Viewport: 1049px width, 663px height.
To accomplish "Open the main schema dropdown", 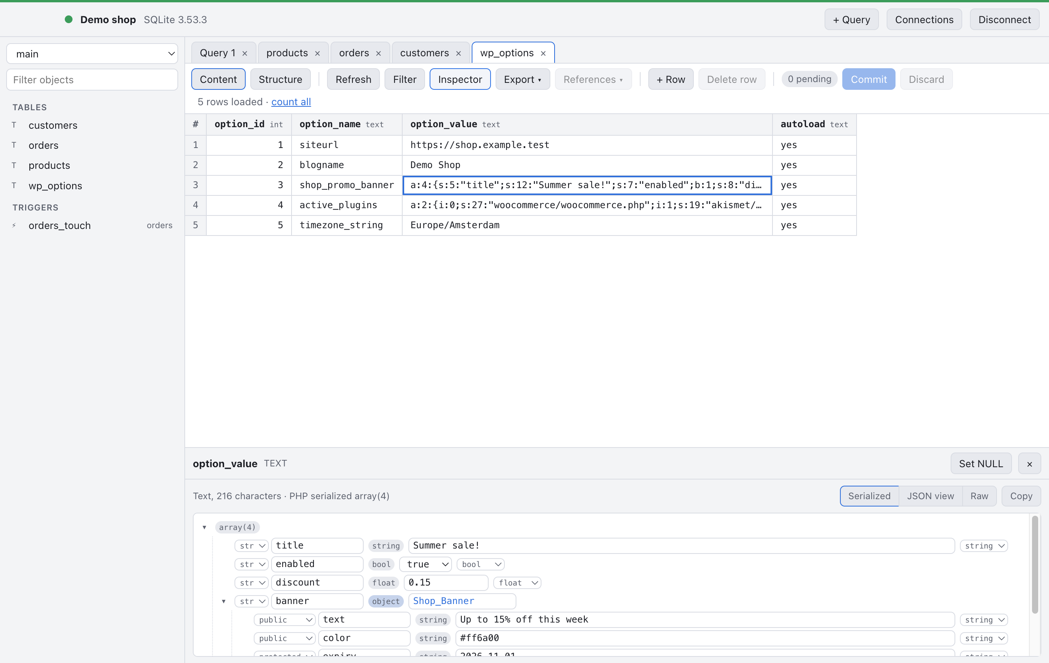I will pyautogui.click(x=92, y=54).
